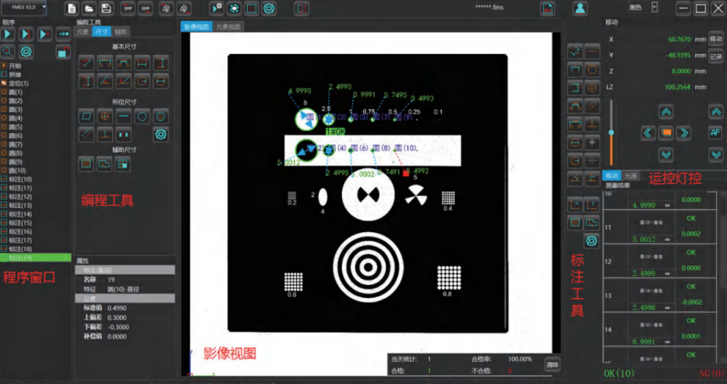Select the parallelism tolerance tool
Screen dimensions: 727x384
coord(87,134)
